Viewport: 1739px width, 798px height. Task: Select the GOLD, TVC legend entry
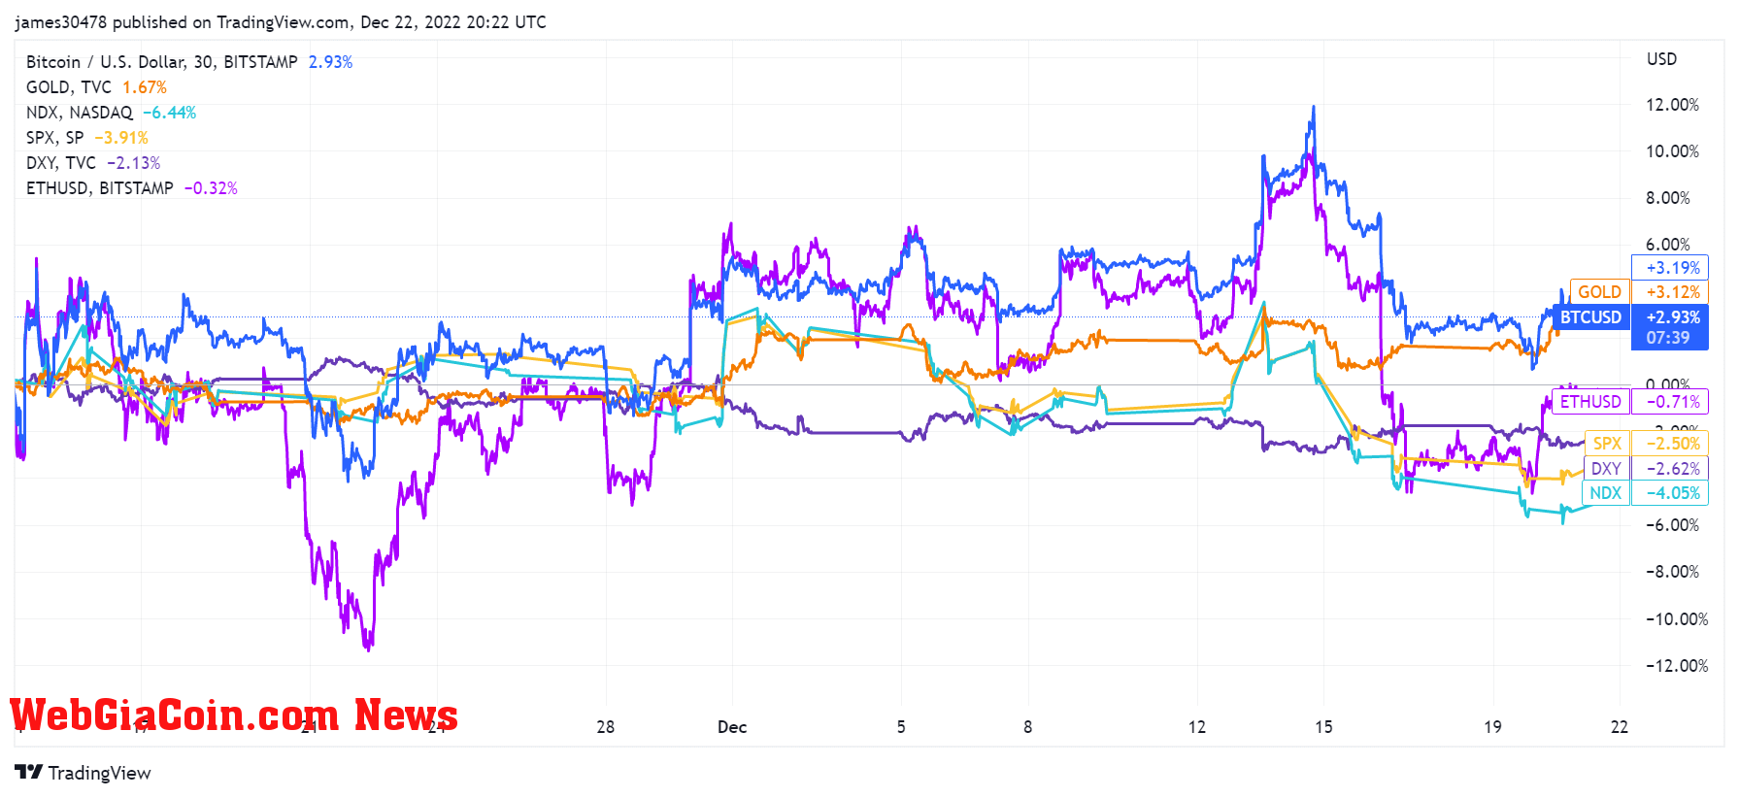point(69,87)
